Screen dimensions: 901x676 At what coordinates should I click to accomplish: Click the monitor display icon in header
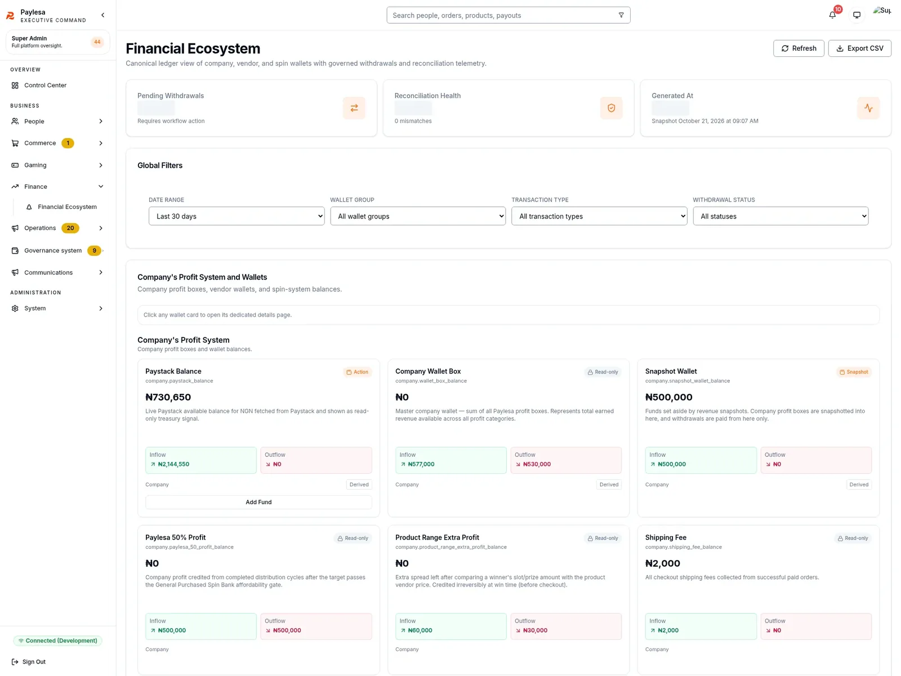[857, 15]
